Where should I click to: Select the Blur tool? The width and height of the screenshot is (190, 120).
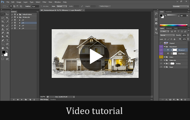pyautogui.click(x=3, y=37)
